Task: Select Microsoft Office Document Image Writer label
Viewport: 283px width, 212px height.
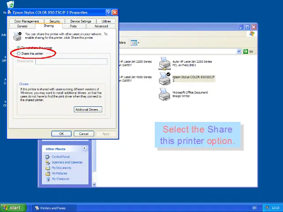Action: point(190,94)
